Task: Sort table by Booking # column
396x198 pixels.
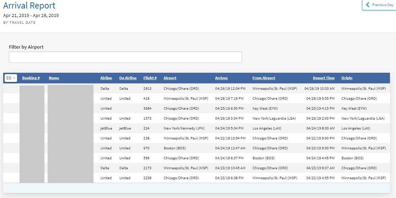Action: point(31,78)
